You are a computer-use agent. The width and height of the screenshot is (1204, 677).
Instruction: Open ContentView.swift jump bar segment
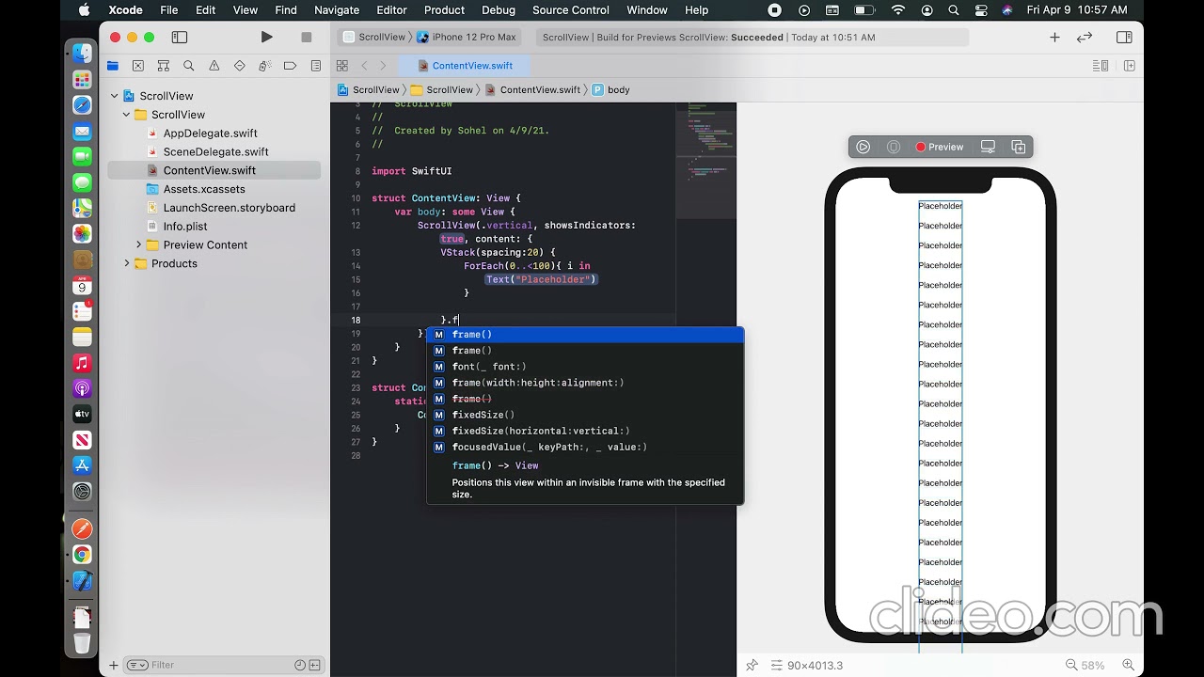coord(532,90)
